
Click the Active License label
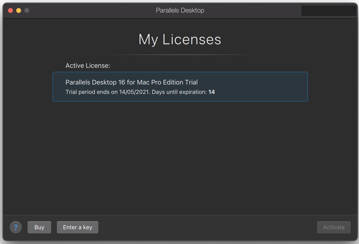(x=88, y=65)
